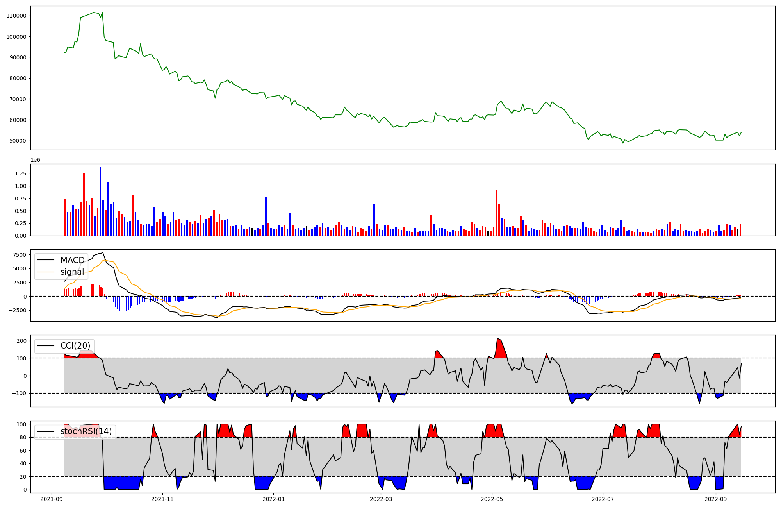
Task: Click the MACD legend label
Action: point(72,260)
